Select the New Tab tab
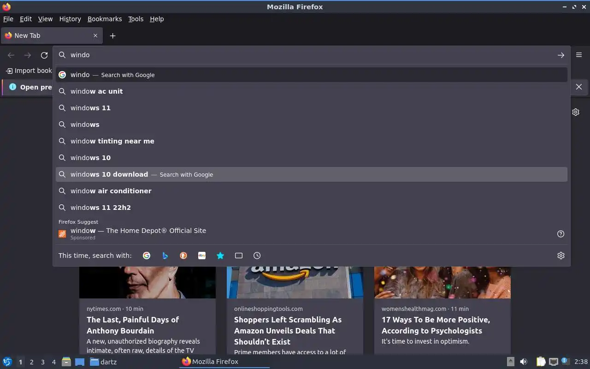The width and height of the screenshot is (590, 369). pos(52,36)
